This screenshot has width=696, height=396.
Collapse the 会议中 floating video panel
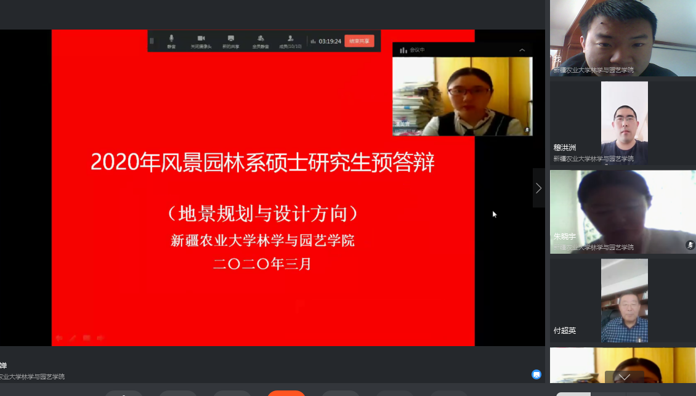point(522,50)
